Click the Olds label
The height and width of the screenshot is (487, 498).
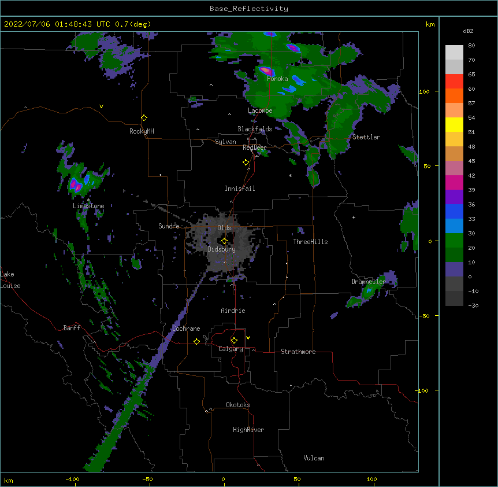[x=224, y=228]
